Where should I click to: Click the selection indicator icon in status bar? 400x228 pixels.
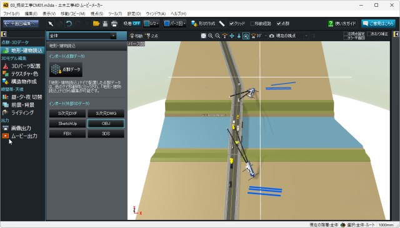coord(343,225)
